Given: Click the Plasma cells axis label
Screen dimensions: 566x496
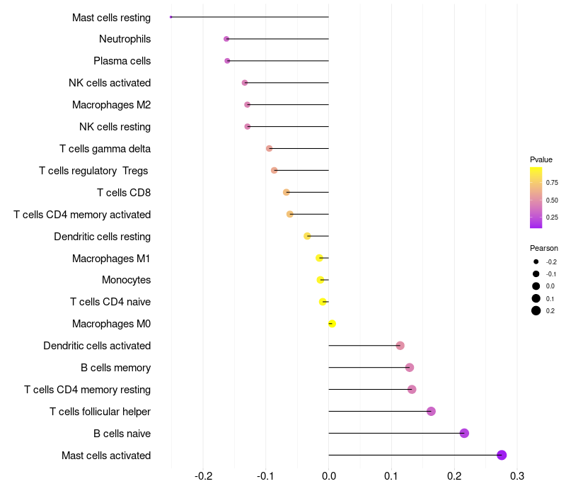Looking at the screenshot, I should [122, 61].
